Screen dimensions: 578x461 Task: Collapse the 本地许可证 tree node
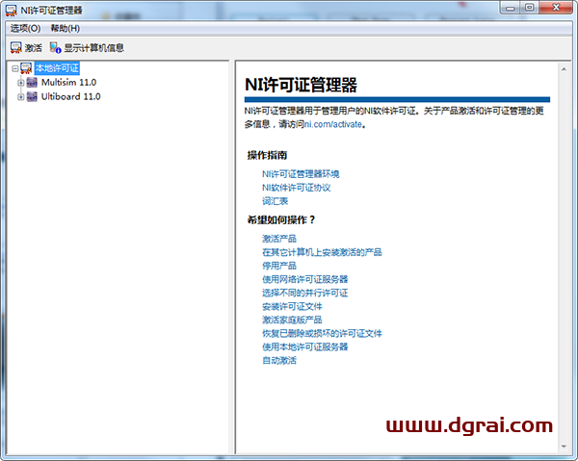15,68
